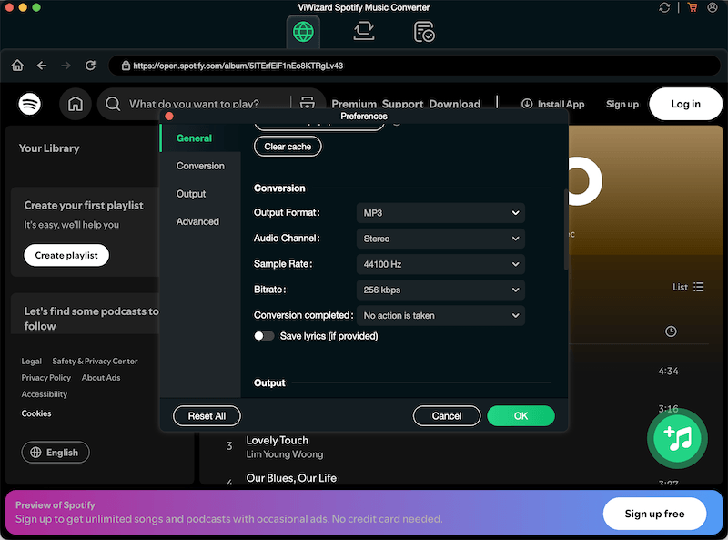Open the Safety & Privacy Center link

95,362
